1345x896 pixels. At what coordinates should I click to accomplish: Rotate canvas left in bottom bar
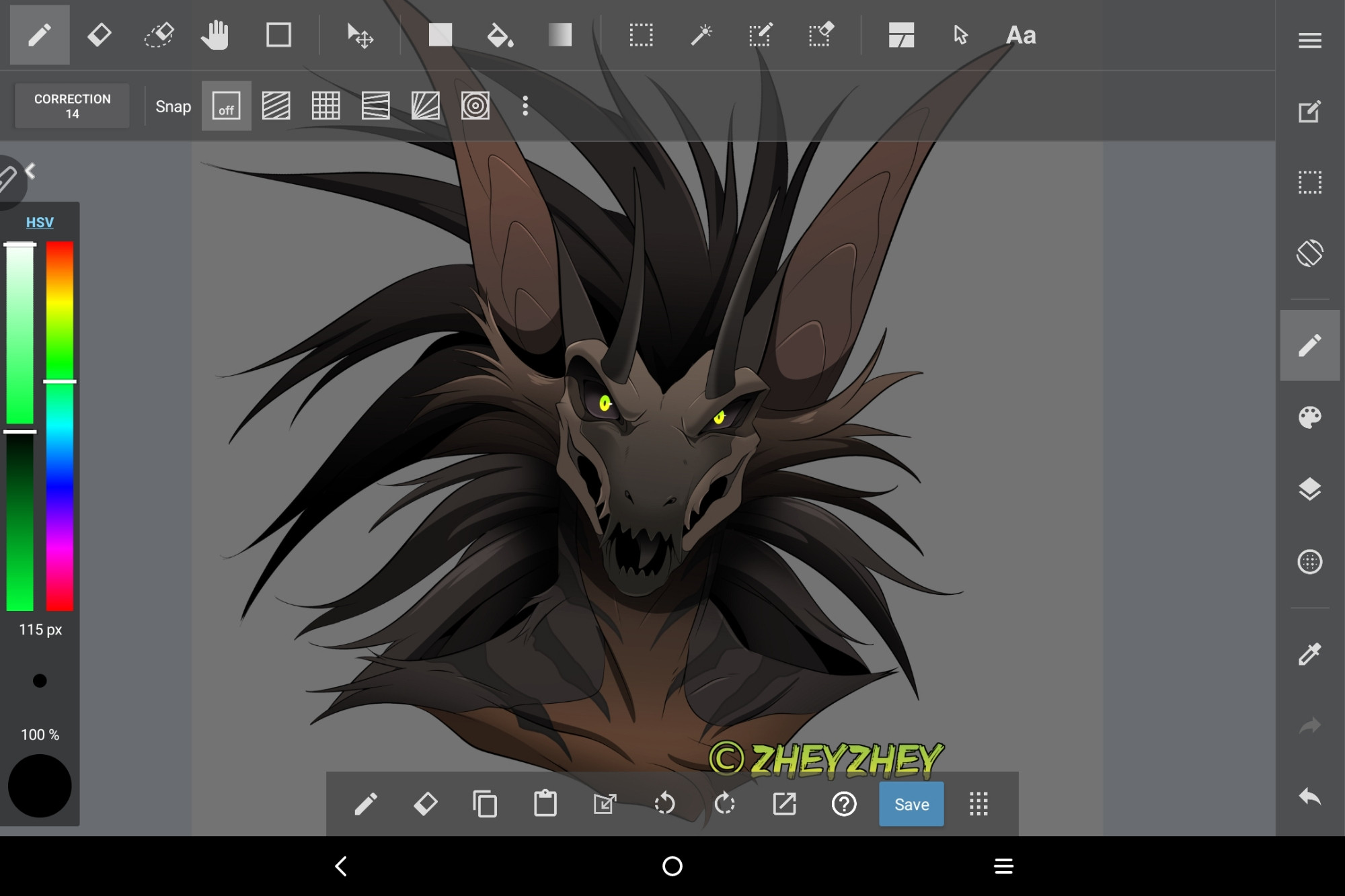coord(664,804)
